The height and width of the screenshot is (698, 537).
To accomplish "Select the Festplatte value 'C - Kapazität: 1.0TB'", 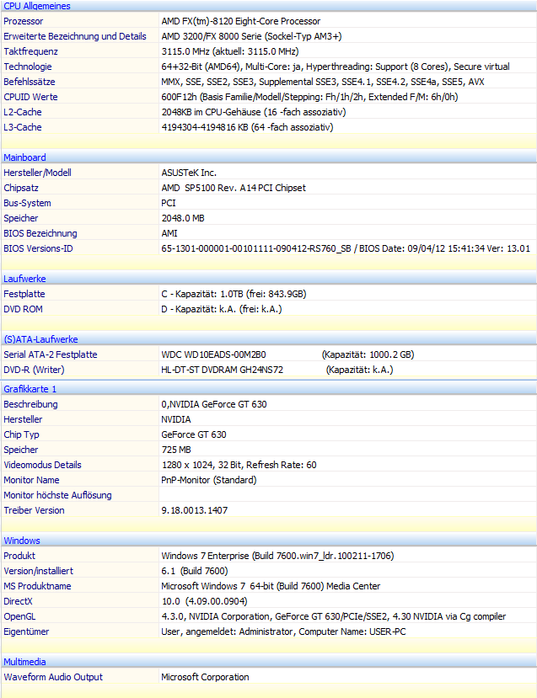I will pos(234,293).
